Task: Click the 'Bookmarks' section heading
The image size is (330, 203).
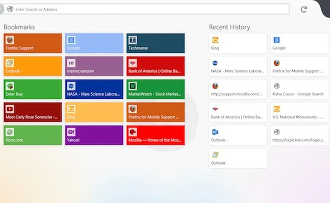Action: point(19,27)
